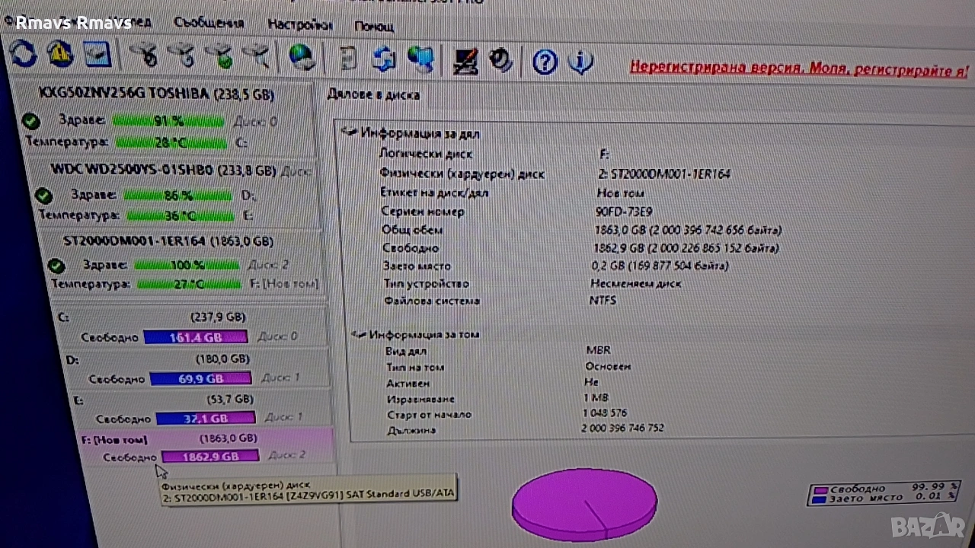Open the blue disk overview panel icon
Screen dimensions: 975x548
[97, 54]
